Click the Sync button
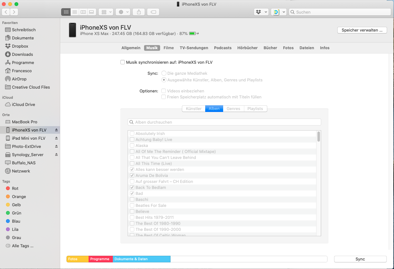This screenshot has height=269, width=394. [360, 259]
